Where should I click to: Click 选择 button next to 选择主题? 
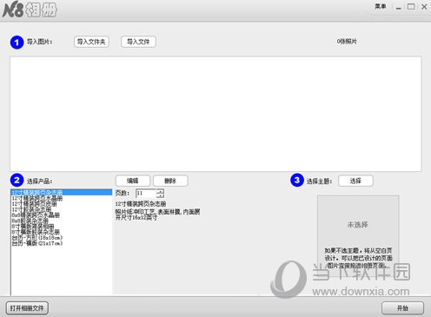point(355,181)
